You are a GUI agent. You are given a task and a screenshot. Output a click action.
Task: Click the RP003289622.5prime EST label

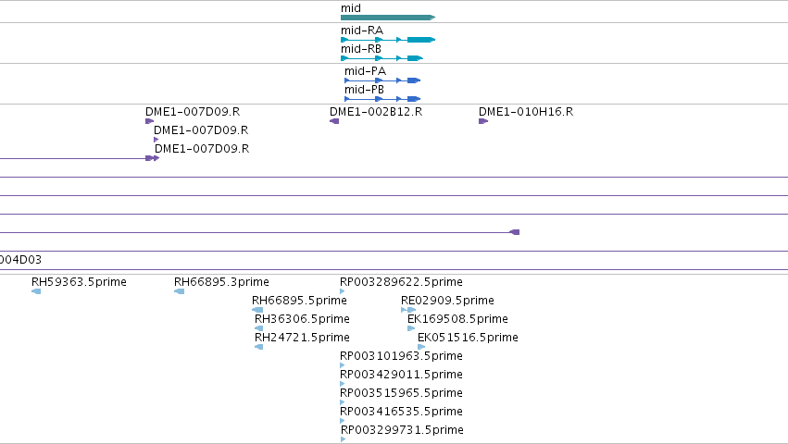point(401,282)
